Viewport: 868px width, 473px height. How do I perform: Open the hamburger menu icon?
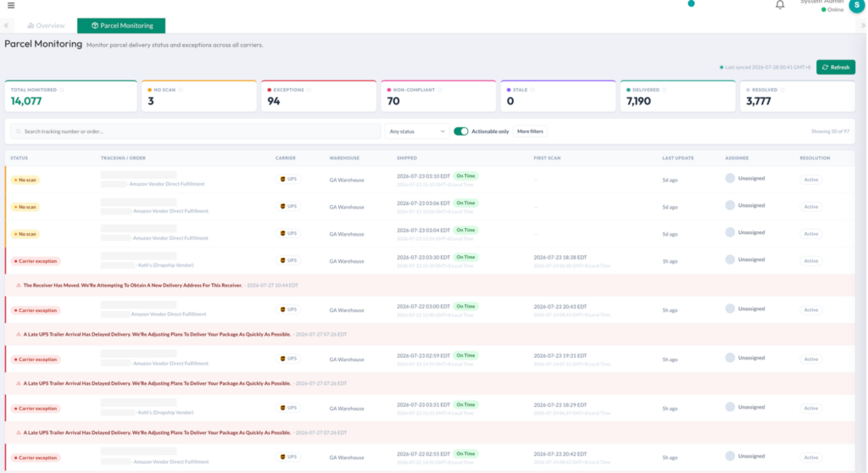11,6
